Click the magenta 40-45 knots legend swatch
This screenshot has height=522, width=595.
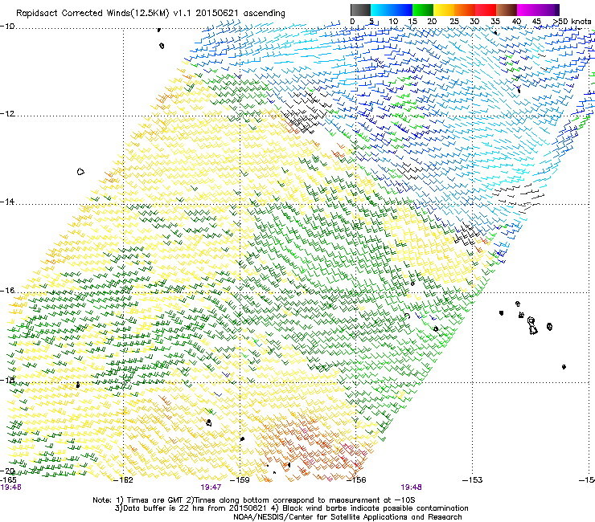point(527,10)
